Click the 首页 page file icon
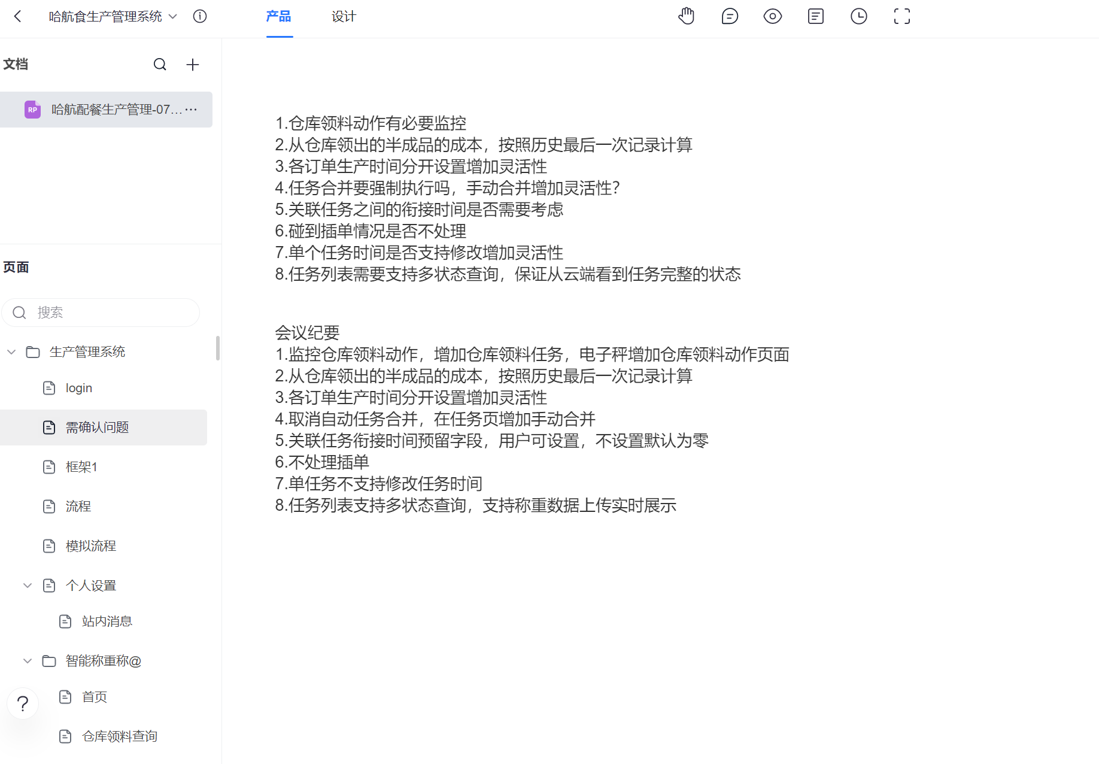This screenshot has width=1099, height=764. [x=65, y=697]
